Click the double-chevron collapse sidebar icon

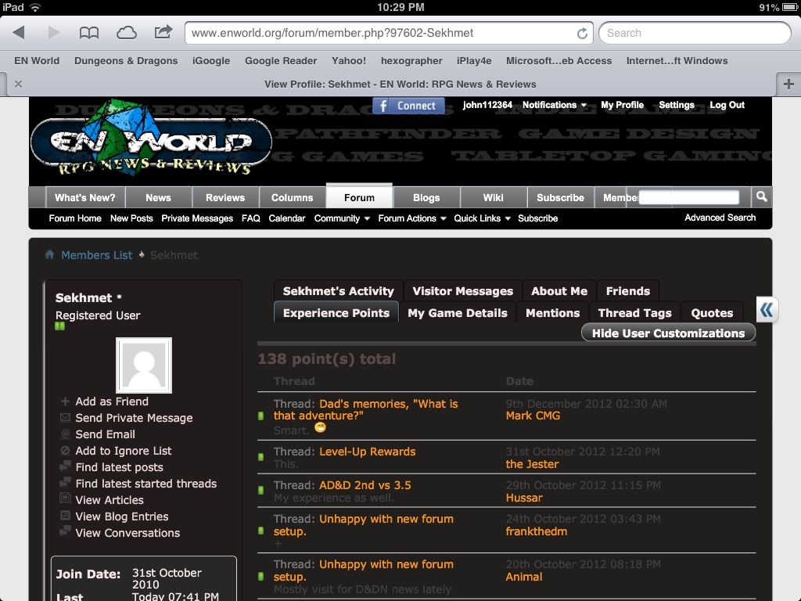coord(767,310)
